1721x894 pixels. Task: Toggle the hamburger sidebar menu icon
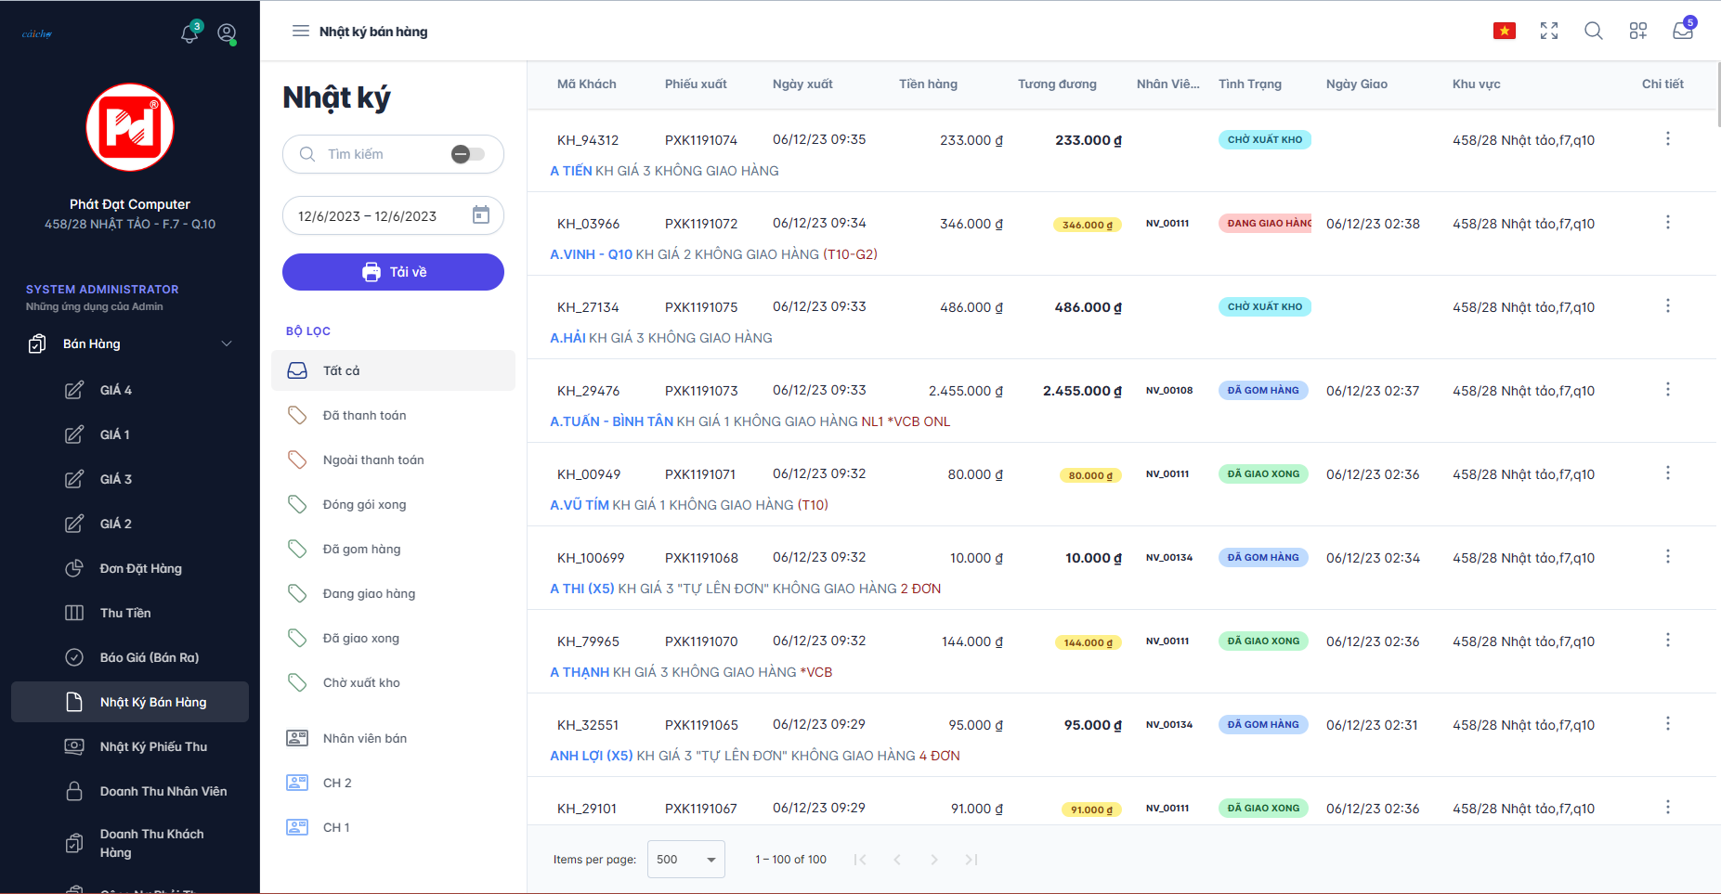pyautogui.click(x=300, y=32)
